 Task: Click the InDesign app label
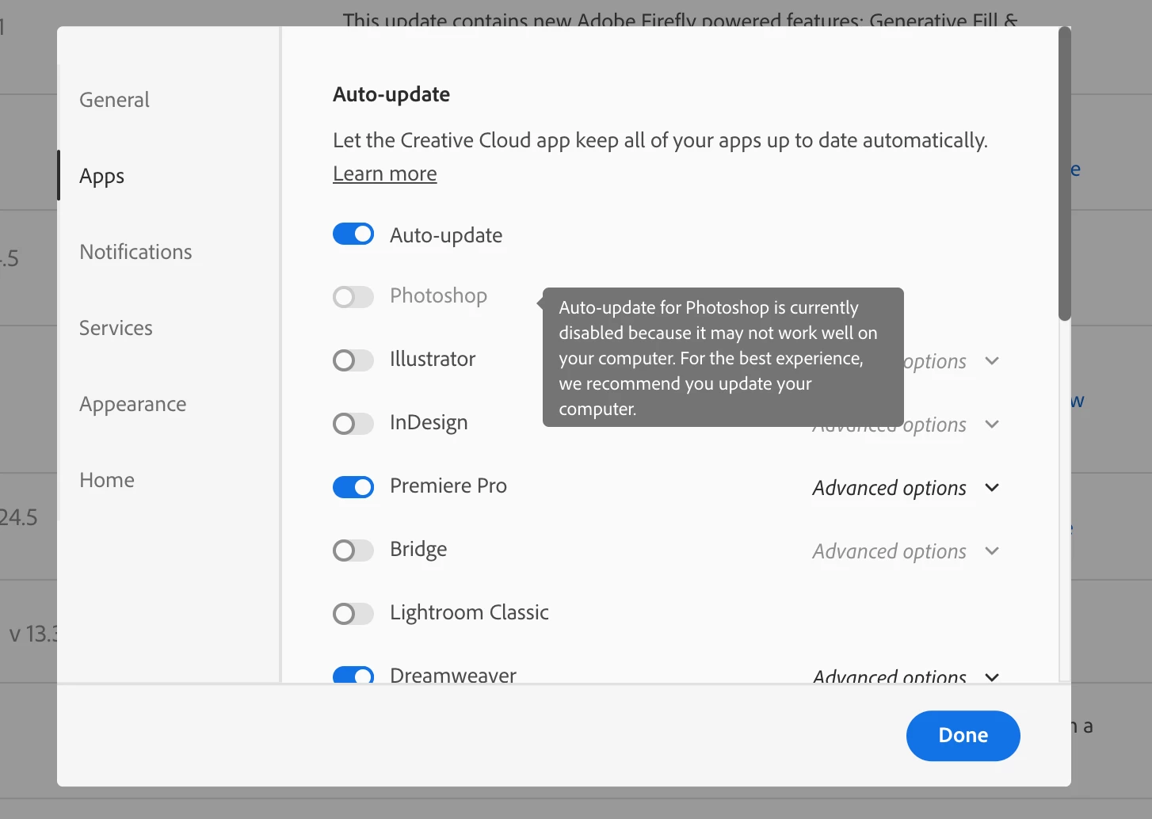[x=429, y=422]
